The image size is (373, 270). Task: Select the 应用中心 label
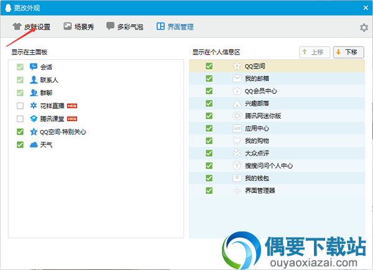coord(257,128)
